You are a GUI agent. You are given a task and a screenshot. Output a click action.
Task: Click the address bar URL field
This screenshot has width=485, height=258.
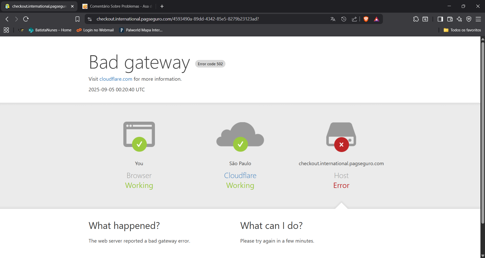coord(177,19)
